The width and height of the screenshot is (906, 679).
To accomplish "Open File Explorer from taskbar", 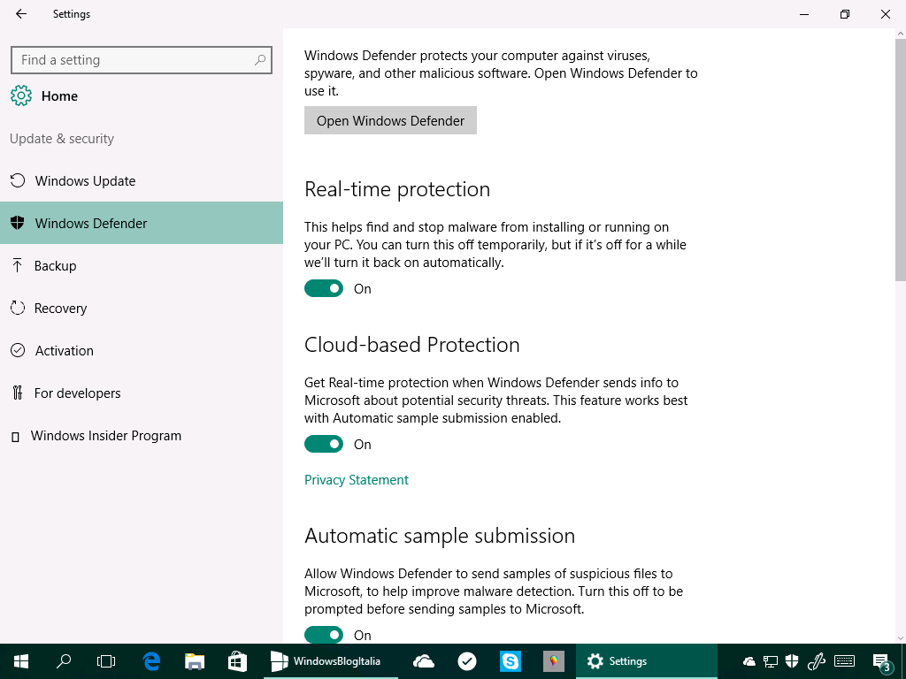I will pyautogui.click(x=195, y=661).
